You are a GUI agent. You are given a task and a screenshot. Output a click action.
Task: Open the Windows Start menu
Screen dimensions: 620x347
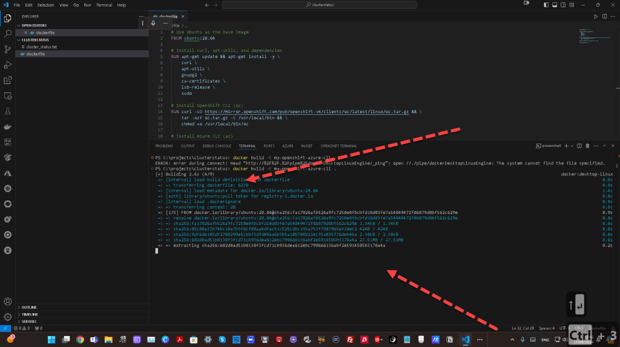(x=51, y=340)
